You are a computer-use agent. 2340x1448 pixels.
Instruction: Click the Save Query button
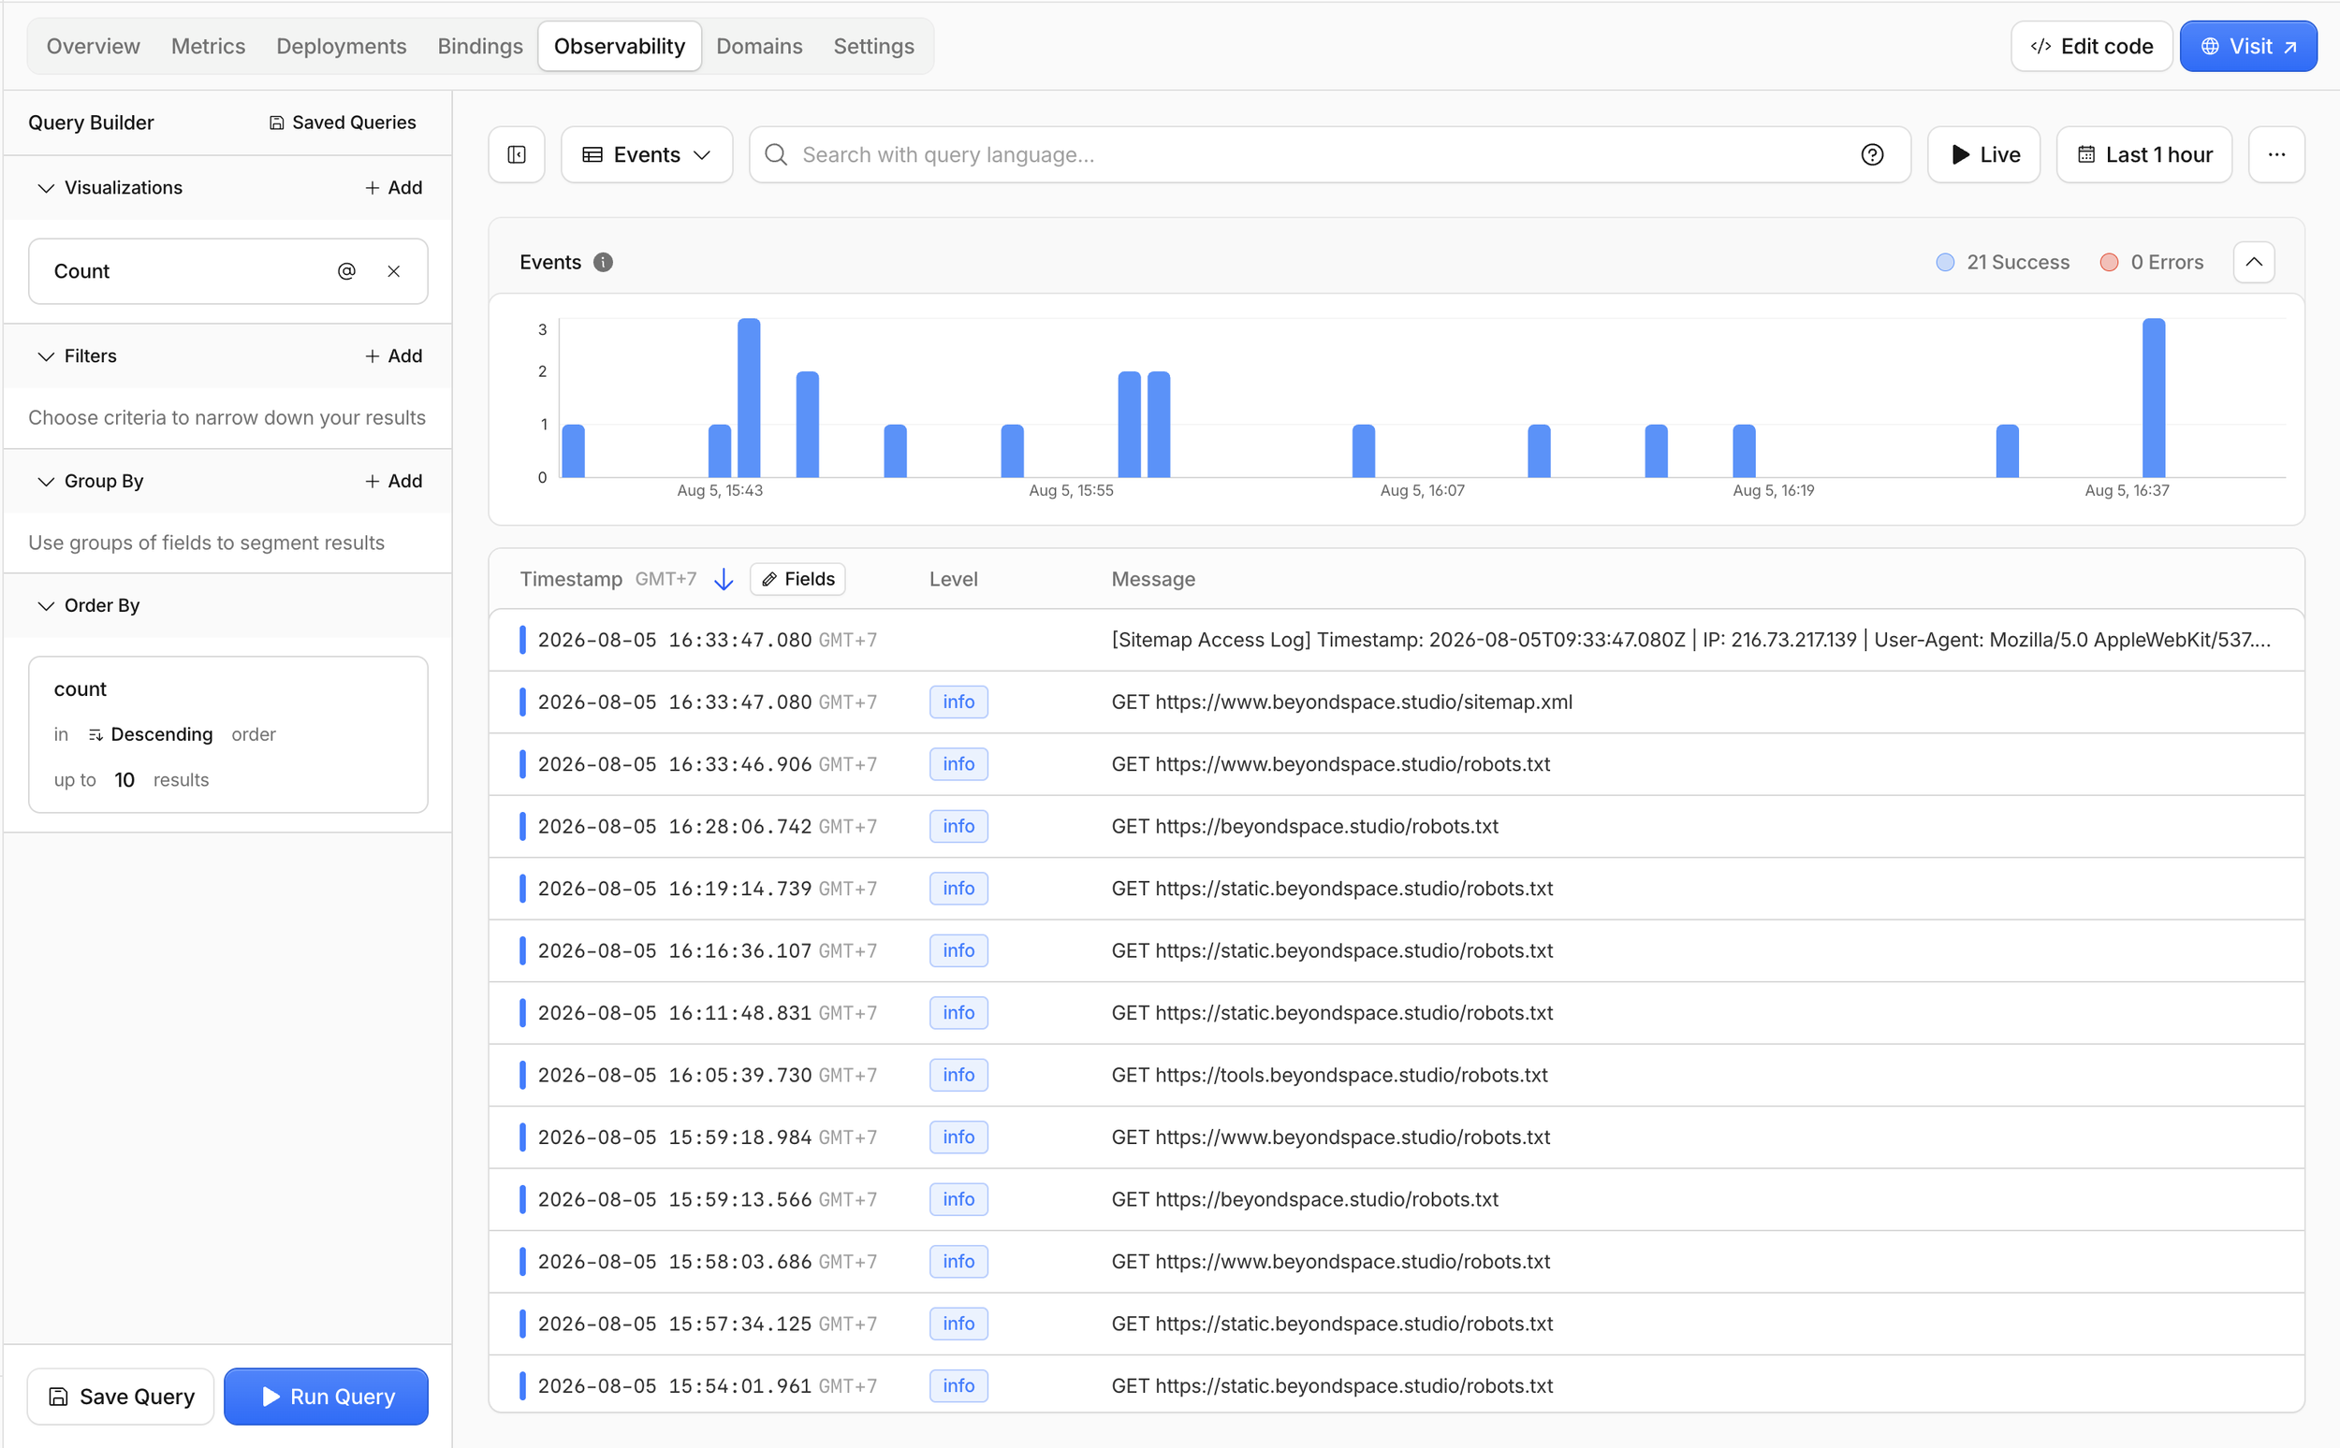click(x=121, y=1397)
